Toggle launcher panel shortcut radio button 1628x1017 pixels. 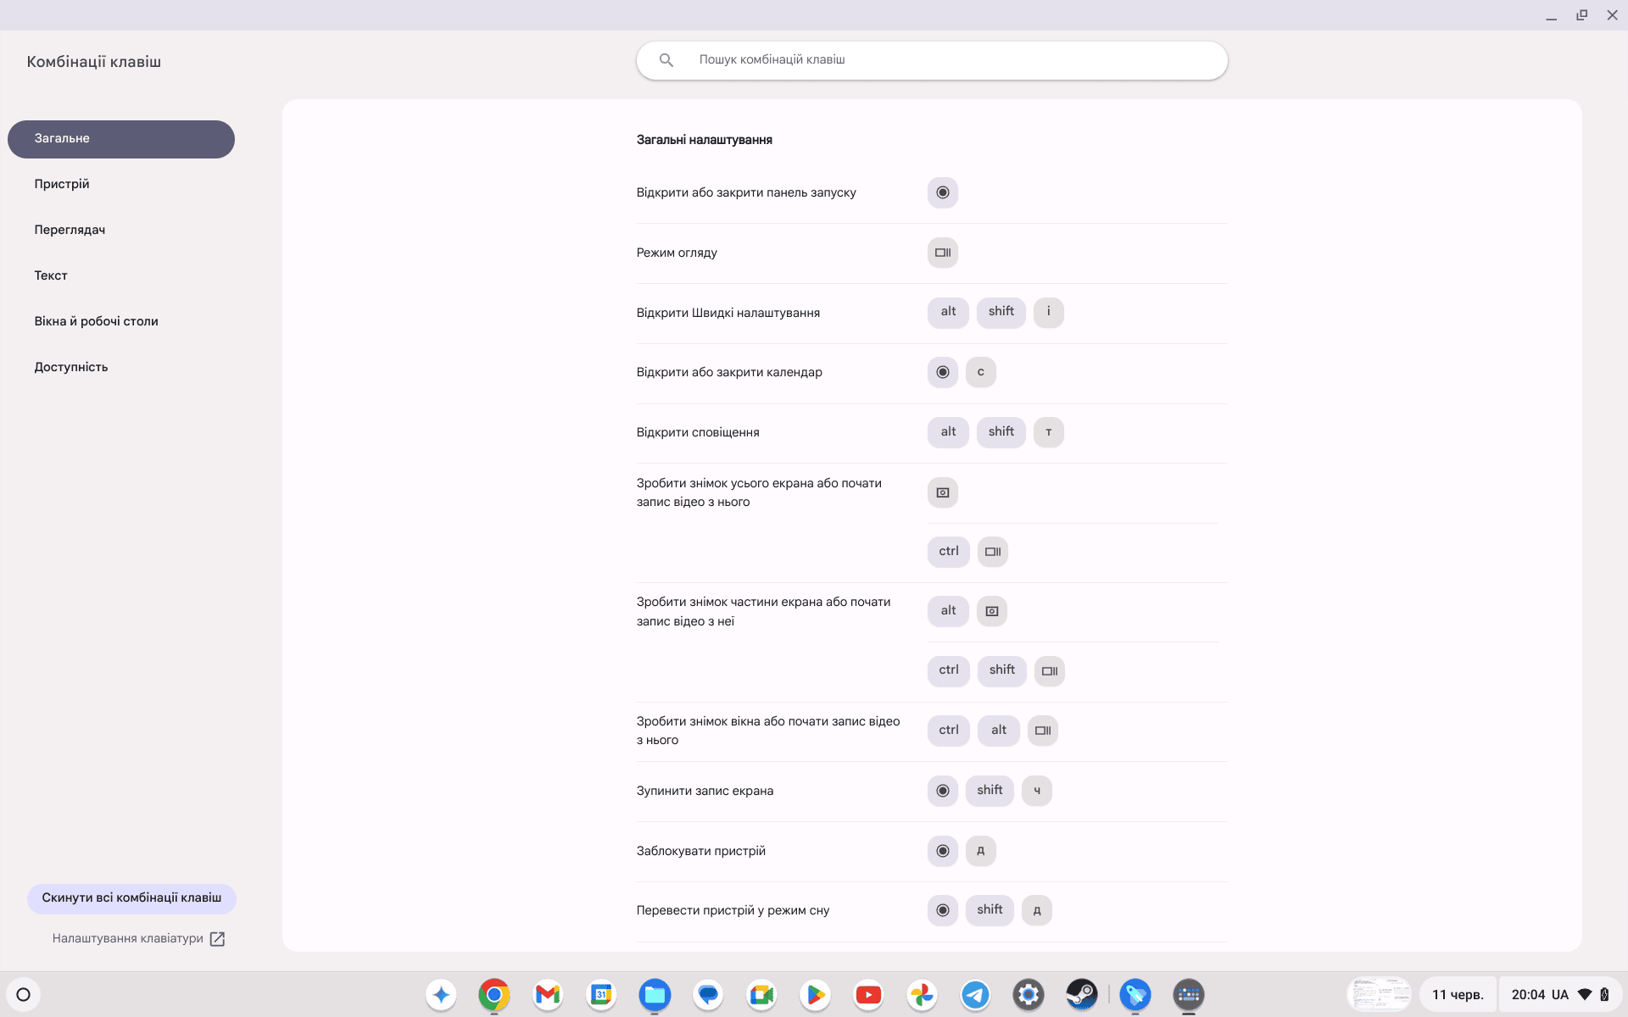point(942,192)
